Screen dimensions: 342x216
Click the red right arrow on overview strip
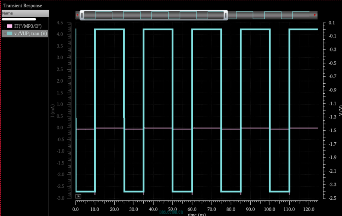[x=315, y=15]
